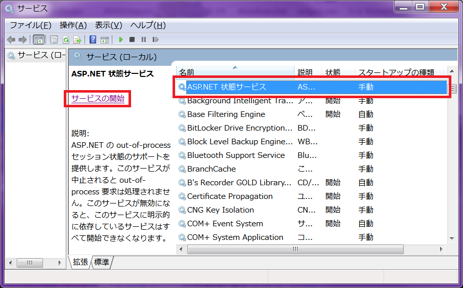Click service list horizontal scroll right arrow
Screen dimensions: 463x288
tap(441, 250)
